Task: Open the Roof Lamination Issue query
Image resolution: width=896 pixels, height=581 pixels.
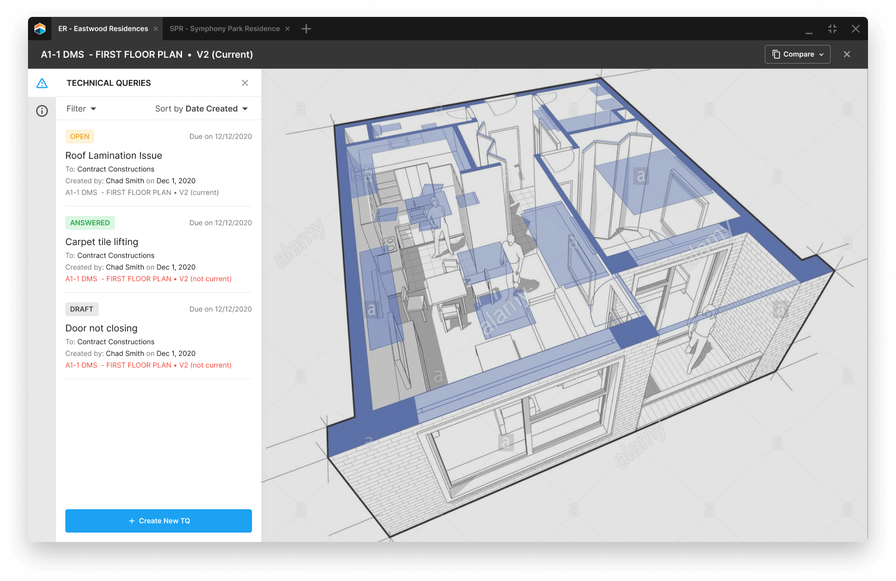Action: (114, 156)
